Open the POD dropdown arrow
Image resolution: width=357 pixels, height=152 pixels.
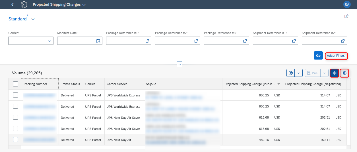coord(325,73)
